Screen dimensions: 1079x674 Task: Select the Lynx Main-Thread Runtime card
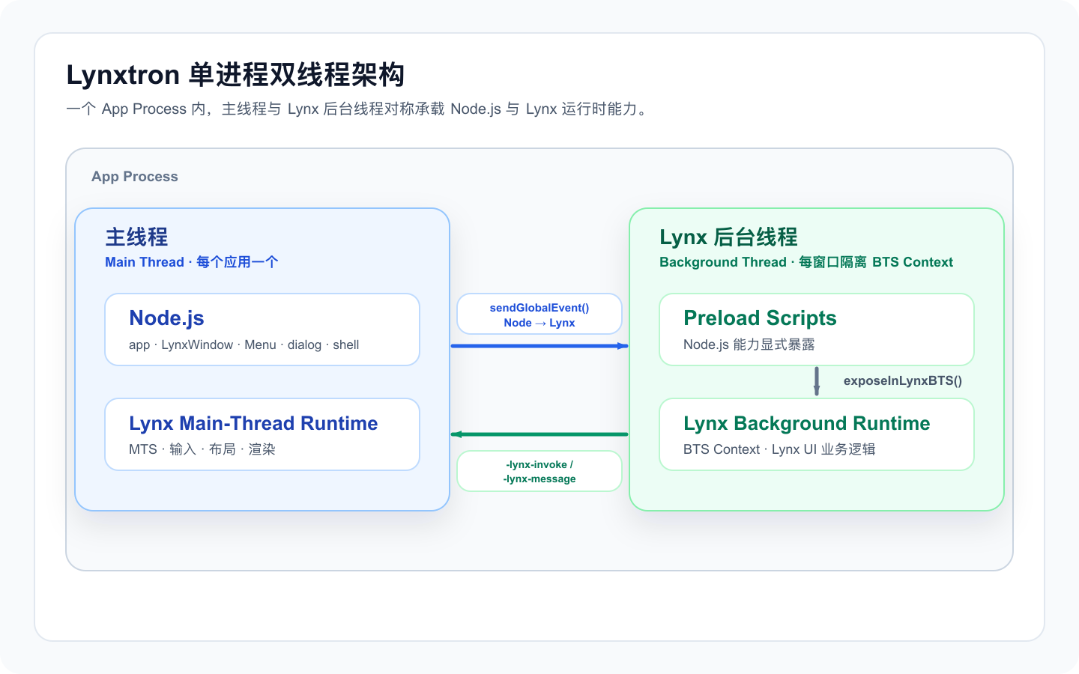[262, 434]
